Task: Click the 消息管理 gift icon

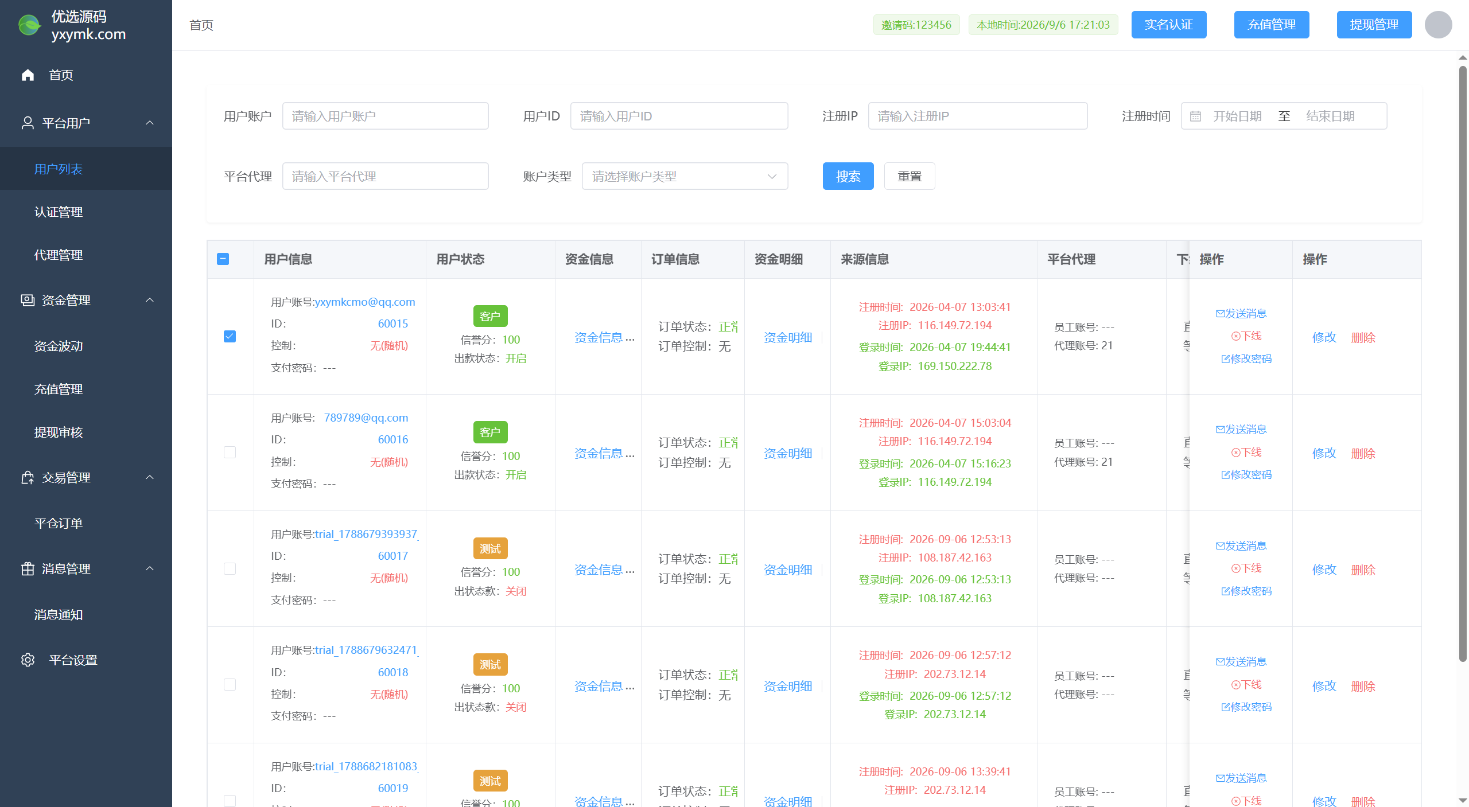Action: pyautogui.click(x=28, y=568)
